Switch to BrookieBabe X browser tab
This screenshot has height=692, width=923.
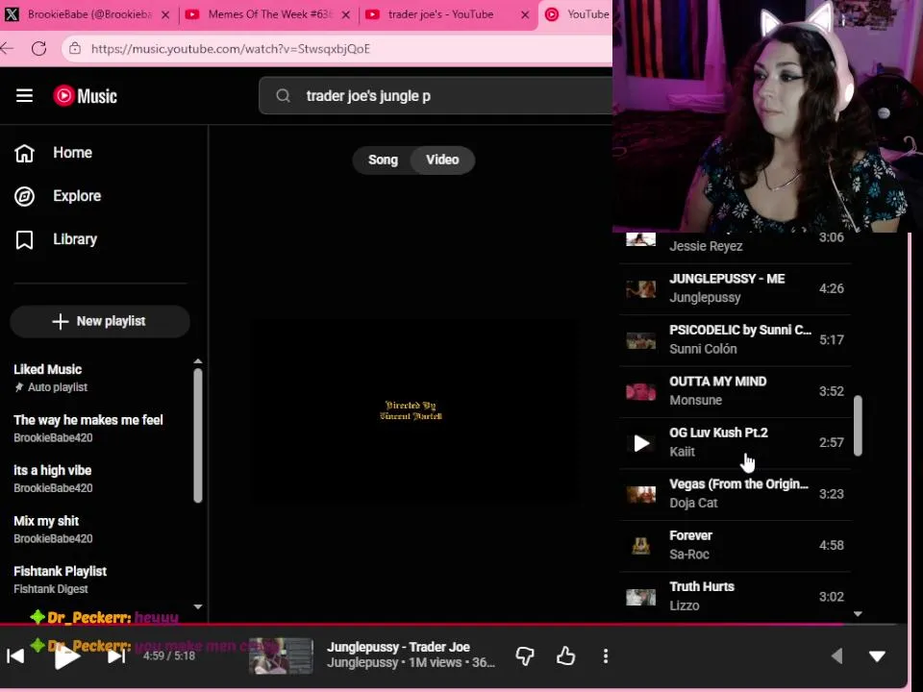point(88,14)
